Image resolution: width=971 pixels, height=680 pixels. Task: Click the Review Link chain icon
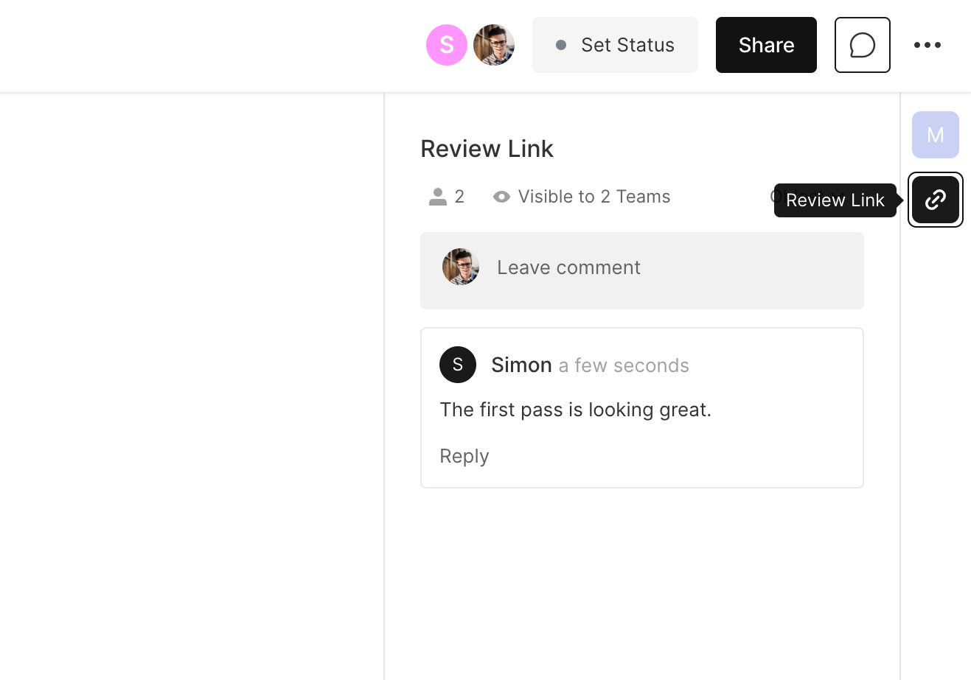coord(935,200)
